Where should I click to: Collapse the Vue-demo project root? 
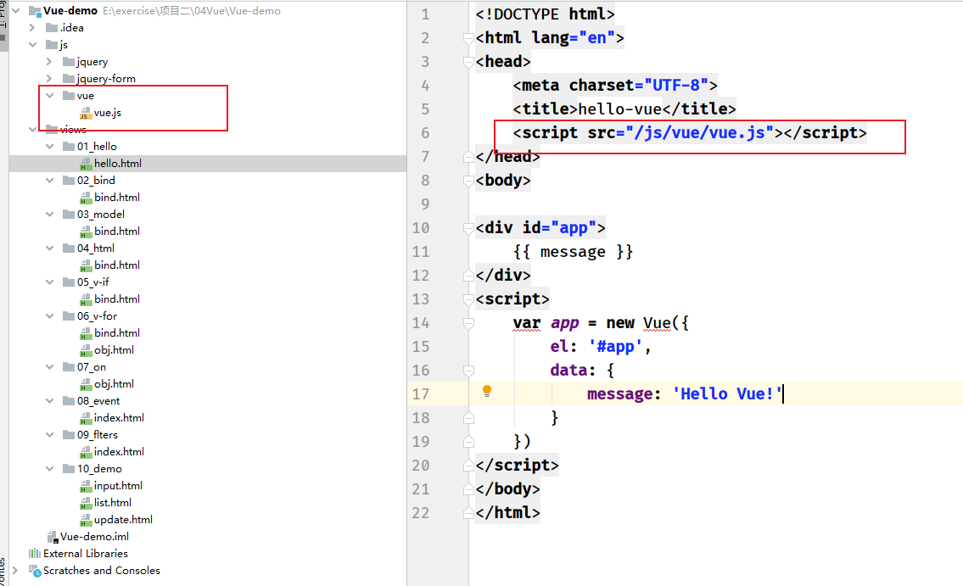(x=17, y=10)
